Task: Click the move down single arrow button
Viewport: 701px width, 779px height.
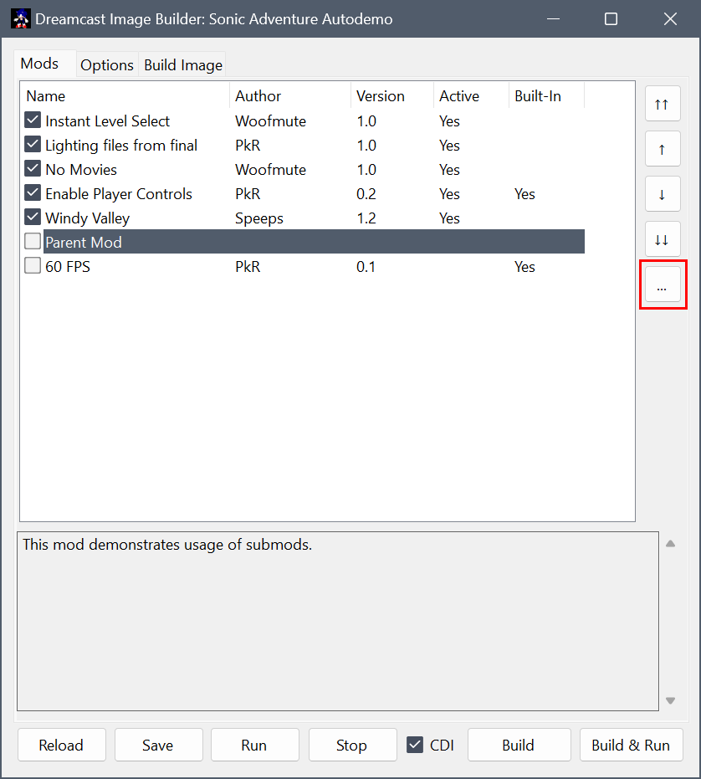Action: point(662,194)
